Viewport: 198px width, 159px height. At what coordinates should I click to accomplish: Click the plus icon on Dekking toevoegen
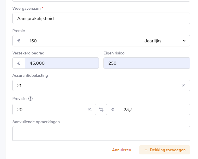146,150
